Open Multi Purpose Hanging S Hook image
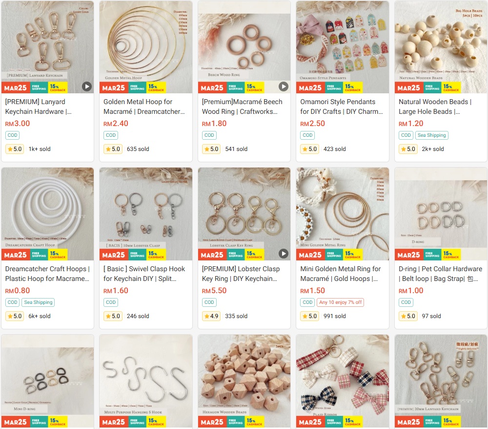Image resolution: width=488 pixels, height=429 pixels. [145, 381]
